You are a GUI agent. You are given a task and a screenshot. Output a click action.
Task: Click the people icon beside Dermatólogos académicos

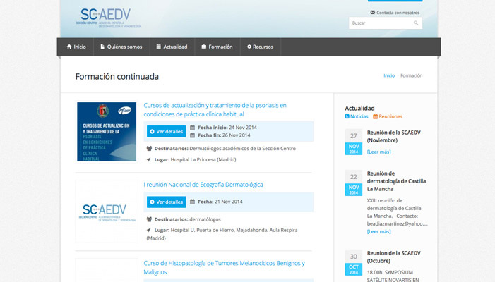(x=149, y=149)
